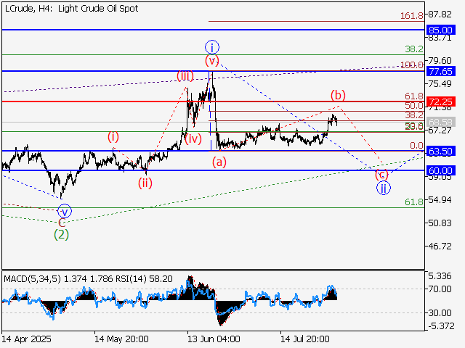
Task: Click the red (iv) wave label
Action: click(x=193, y=138)
